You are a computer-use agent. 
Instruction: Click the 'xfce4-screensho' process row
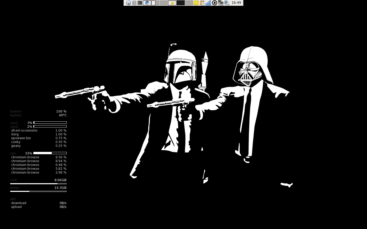click(39, 131)
